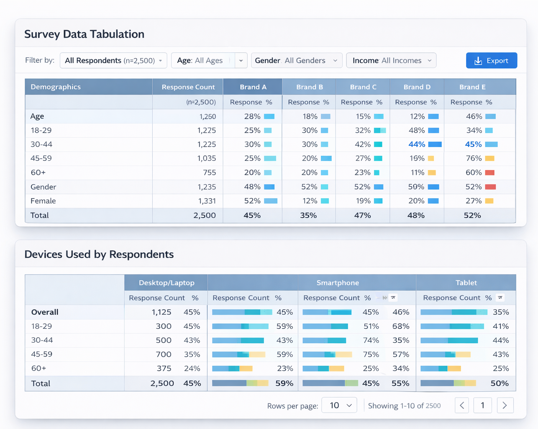The height and width of the screenshot is (429, 538).
Task: Select the Brand D column header
Action: 417,87
